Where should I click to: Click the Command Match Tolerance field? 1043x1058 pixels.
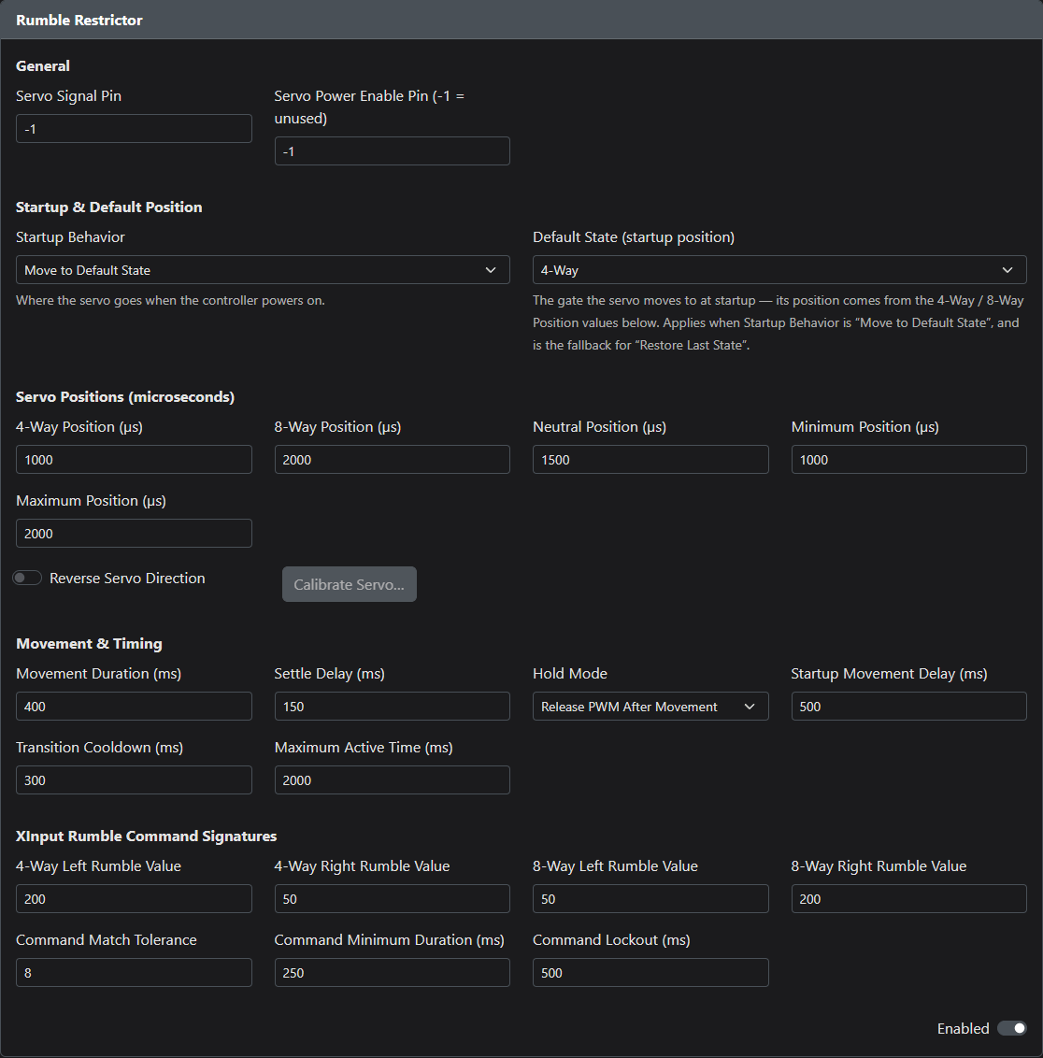pos(134,972)
